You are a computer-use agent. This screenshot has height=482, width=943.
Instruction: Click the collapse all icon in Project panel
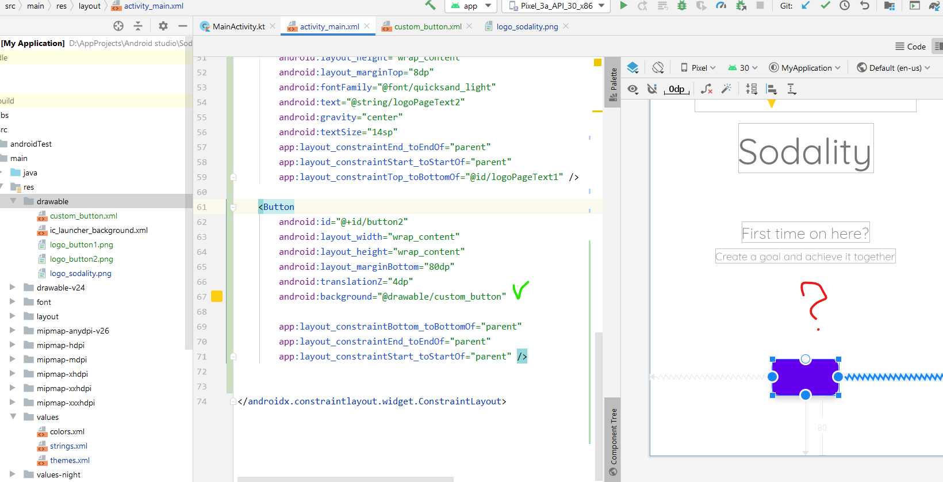138,26
